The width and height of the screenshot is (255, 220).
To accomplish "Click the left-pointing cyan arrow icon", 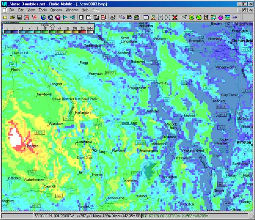I will point(65,17).
